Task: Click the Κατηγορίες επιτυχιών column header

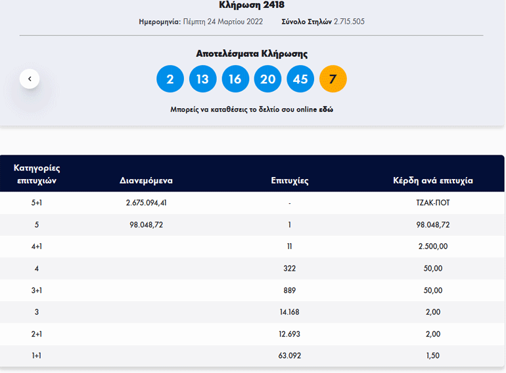Action: pyautogui.click(x=36, y=174)
